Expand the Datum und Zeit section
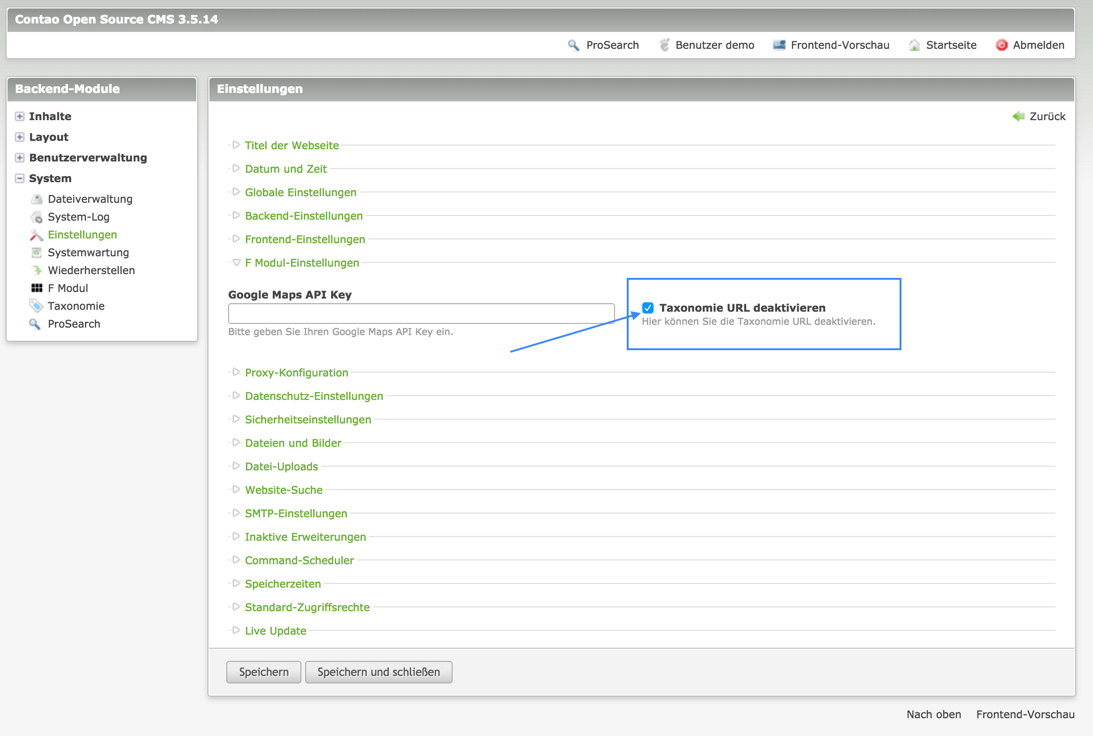The height and width of the screenshot is (736, 1093). click(285, 169)
